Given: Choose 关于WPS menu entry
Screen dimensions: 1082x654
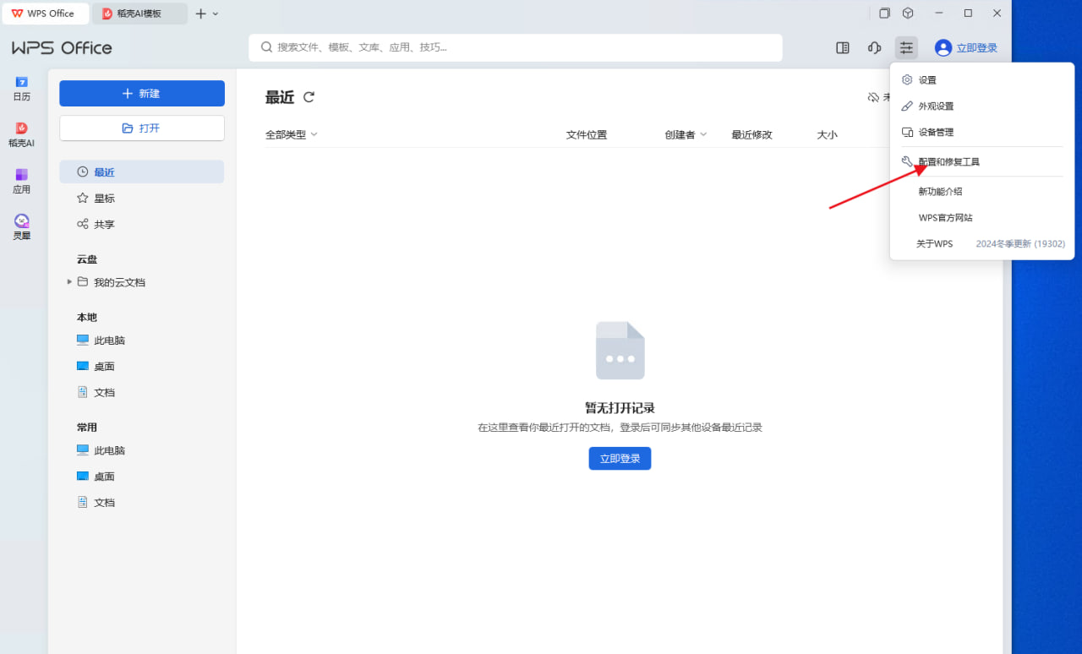Looking at the screenshot, I should click(934, 244).
